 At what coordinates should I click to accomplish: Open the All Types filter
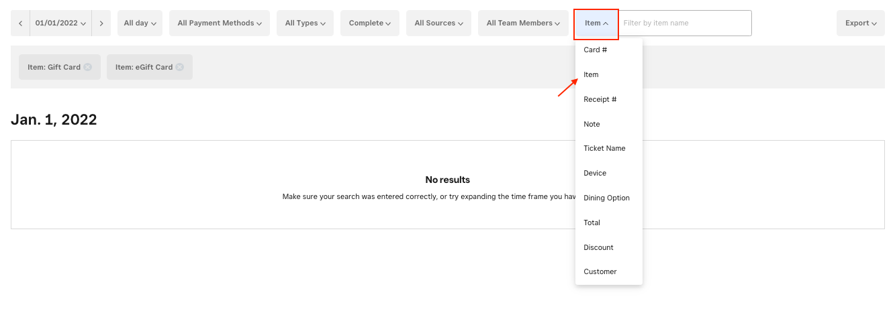(305, 23)
